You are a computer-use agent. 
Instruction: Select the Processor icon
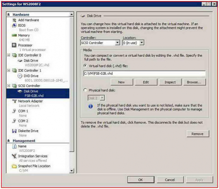click(x=14, y=45)
